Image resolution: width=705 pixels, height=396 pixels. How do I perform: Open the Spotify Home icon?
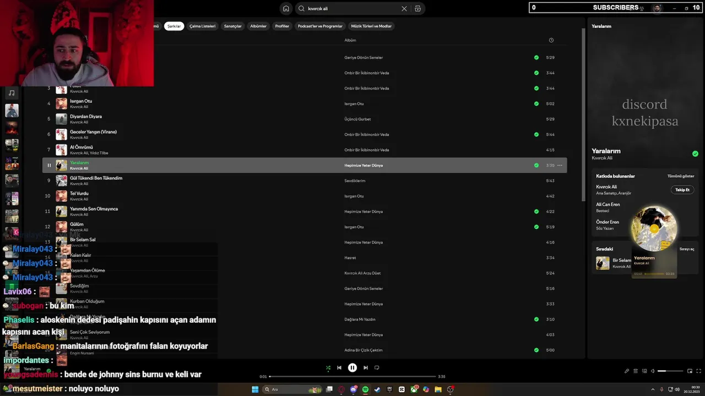pyautogui.click(x=286, y=8)
